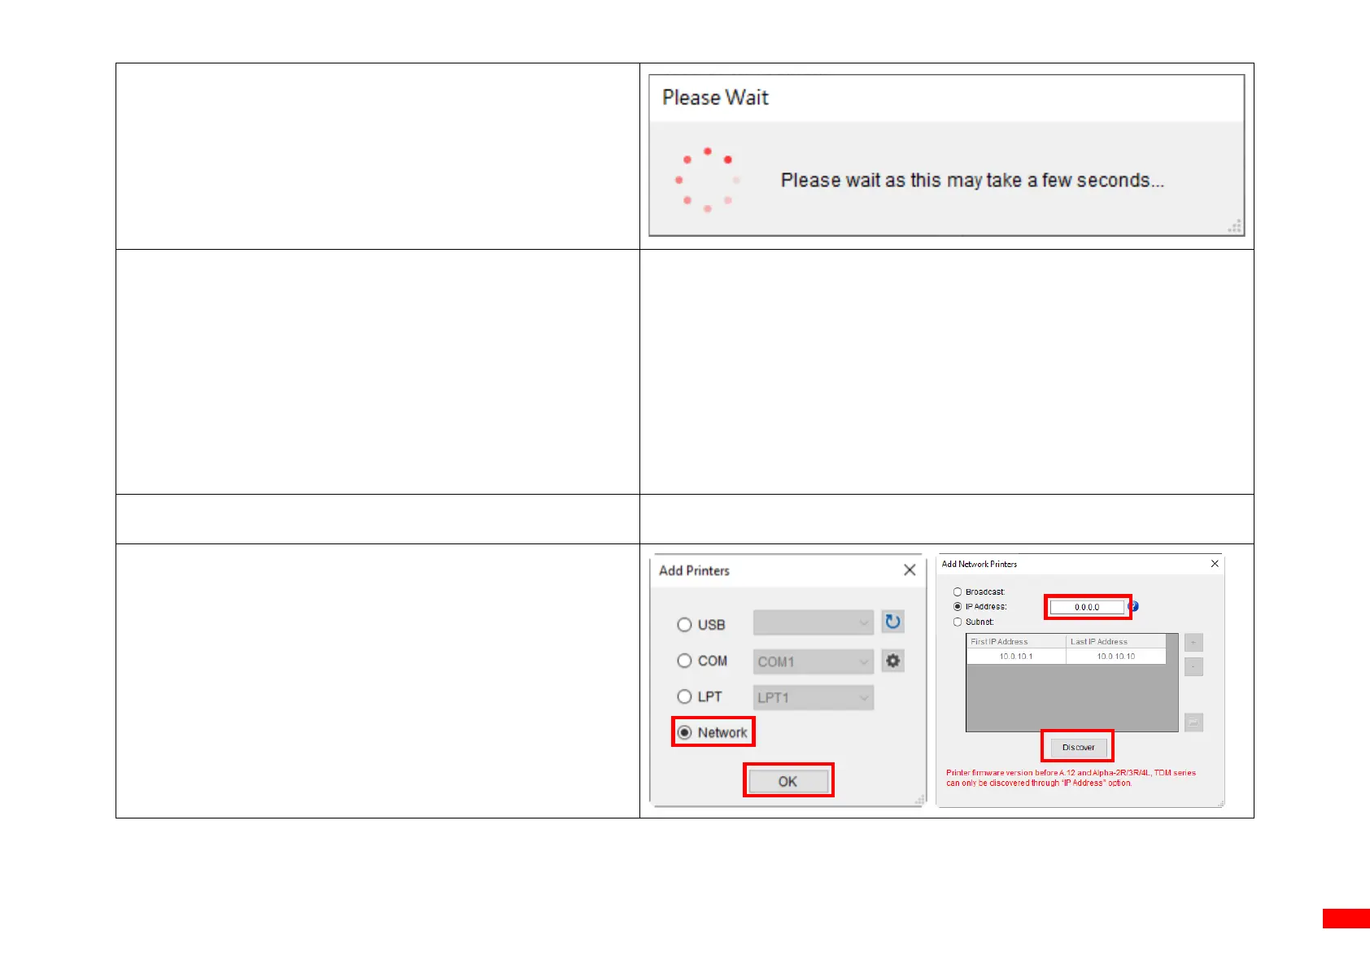1370x969 pixels.
Task: Choose the IP Address discovery option
Action: [x=958, y=607]
